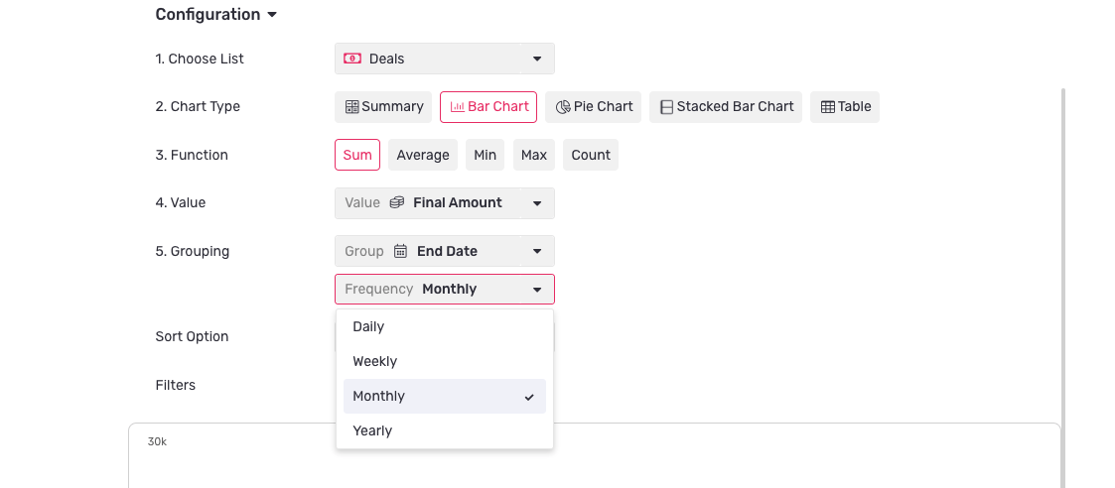Click the Table grid icon
Image resolution: width=1115 pixels, height=488 pixels.
click(x=828, y=107)
